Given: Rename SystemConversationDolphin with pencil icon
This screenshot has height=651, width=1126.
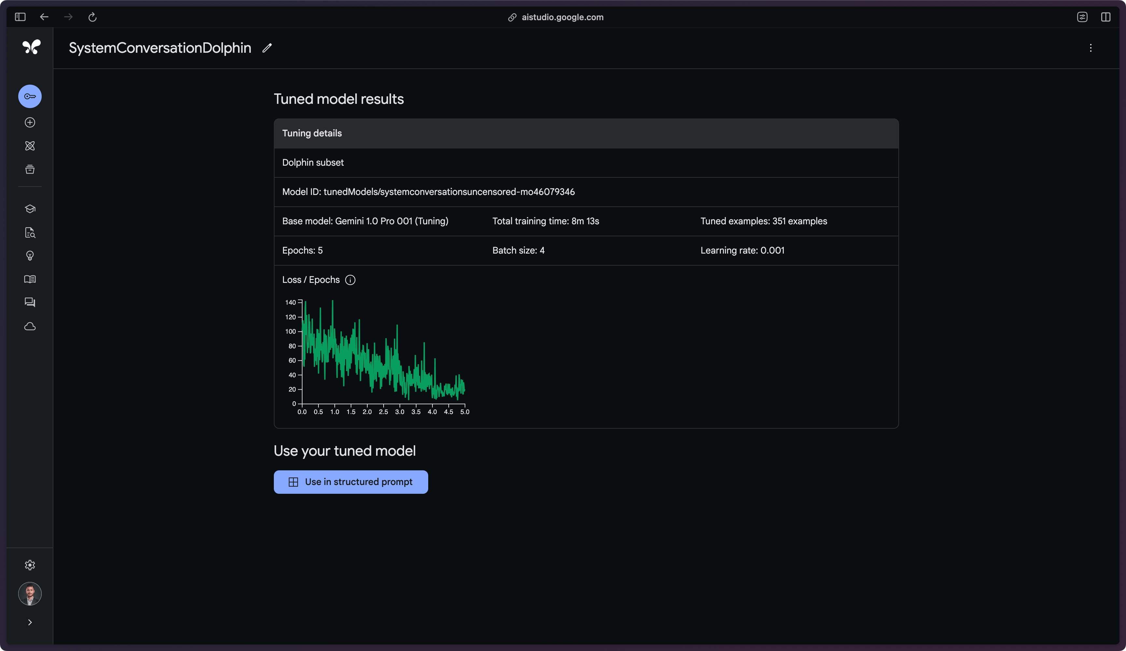Looking at the screenshot, I should coord(267,48).
